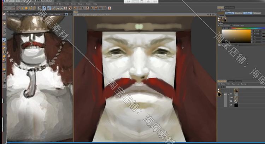Click the Redo arrow in the top toolbar
Image resolution: width=265 pixels, height=144 pixels.
[x=9, y=8]
